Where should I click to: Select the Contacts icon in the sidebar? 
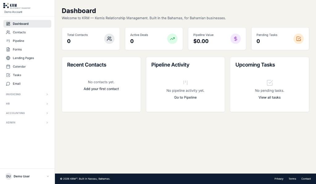click(8, 32)
